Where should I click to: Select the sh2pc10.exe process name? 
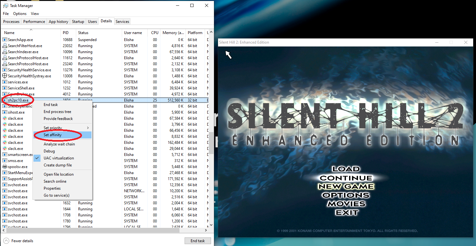[x=18, y=100]
